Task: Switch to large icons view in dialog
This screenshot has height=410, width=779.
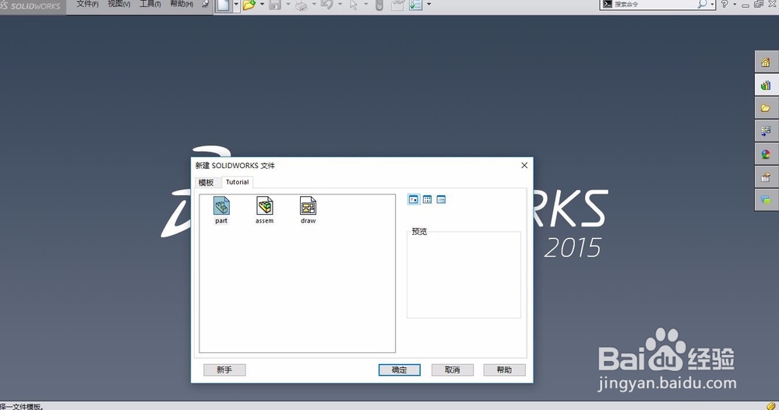Action: [x=414, y=199]
